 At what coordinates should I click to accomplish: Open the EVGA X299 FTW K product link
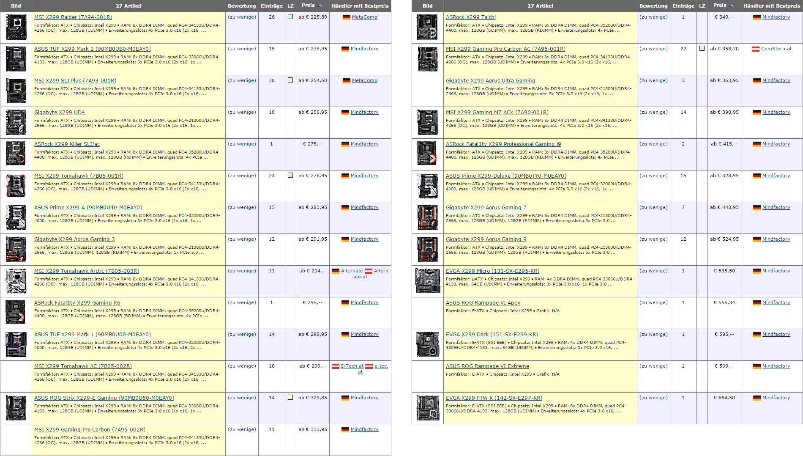494,398
